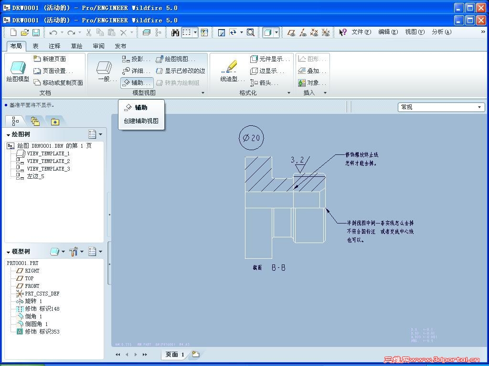
Task: Toggle coordinate system display icon
Action: [326, 32]
